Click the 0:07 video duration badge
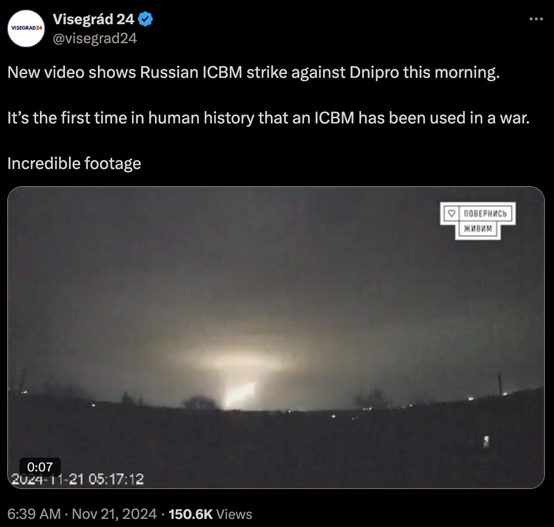The height and width of the screenshot is (527, 554). pos(40,467)
